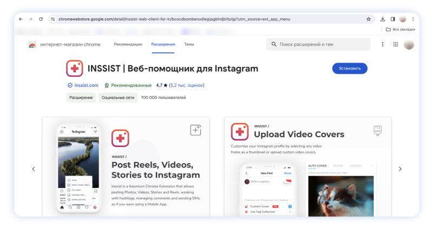Screen dimensions: 433x229
Task: Reload the page with the refresh icon
Action: pos(41,19)
